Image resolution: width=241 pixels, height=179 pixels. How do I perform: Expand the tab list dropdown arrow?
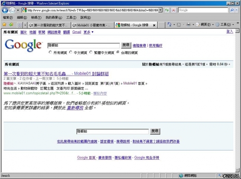(x=25, y=25)
